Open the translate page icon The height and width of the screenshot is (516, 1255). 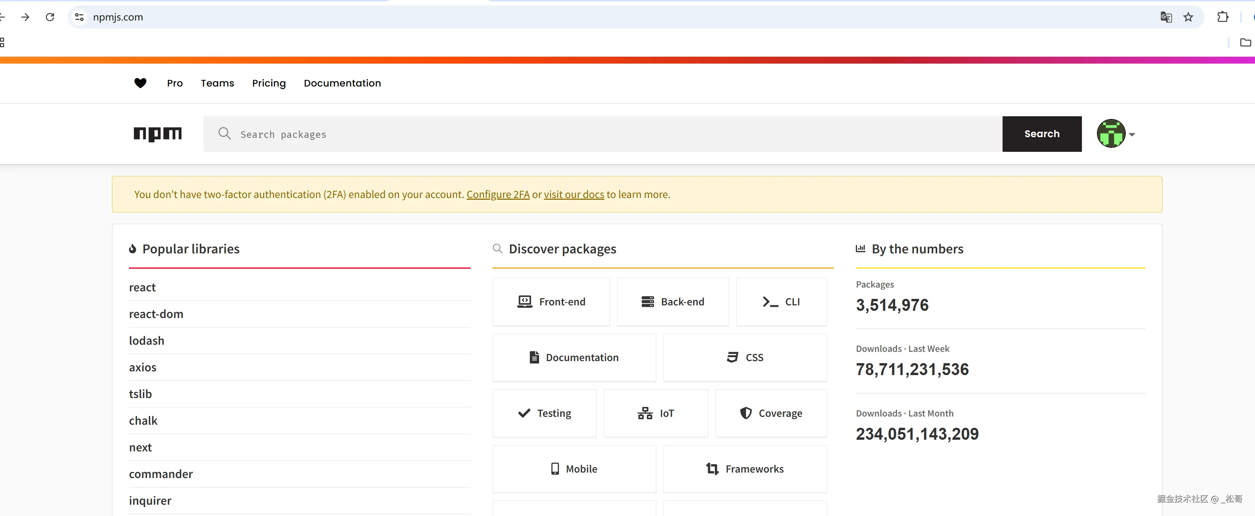coord(1166,17)
